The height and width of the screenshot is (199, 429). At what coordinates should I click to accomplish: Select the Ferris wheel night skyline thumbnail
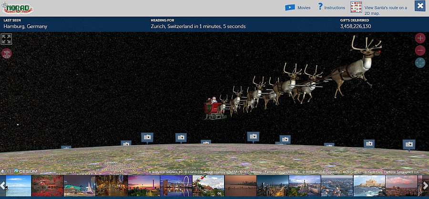tap(176, 186)
